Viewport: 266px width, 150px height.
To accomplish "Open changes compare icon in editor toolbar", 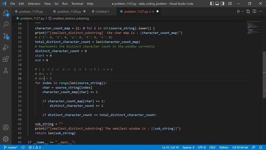I will click(248, 11).
